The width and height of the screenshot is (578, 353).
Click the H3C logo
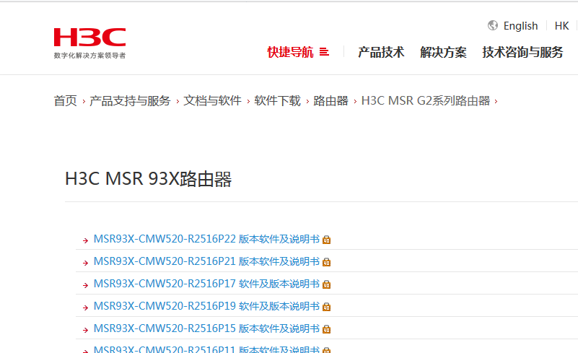pyautogui.click(x=89, y=38)
